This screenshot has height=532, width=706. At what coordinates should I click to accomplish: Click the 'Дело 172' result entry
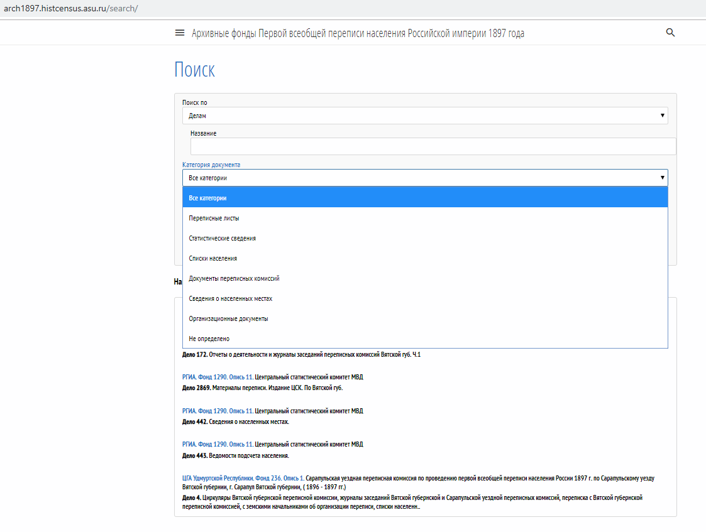(301, 354)
